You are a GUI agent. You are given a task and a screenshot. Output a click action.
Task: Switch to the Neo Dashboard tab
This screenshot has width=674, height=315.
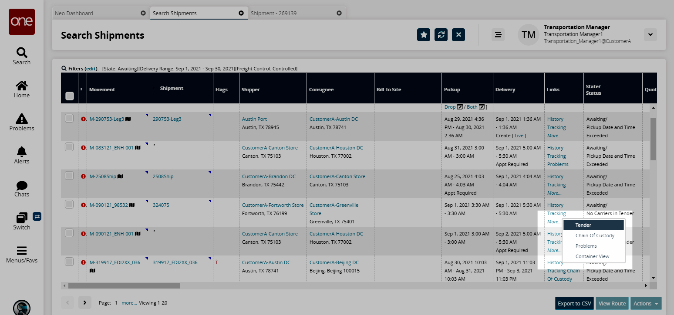click(x=74, y=13)
